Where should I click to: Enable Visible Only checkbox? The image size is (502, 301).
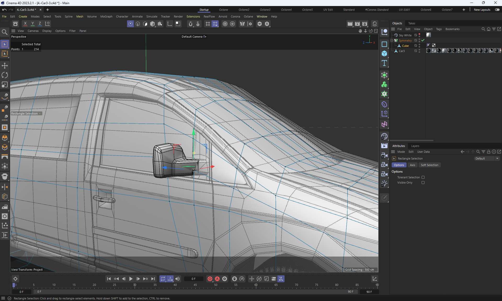pos(423,183)
